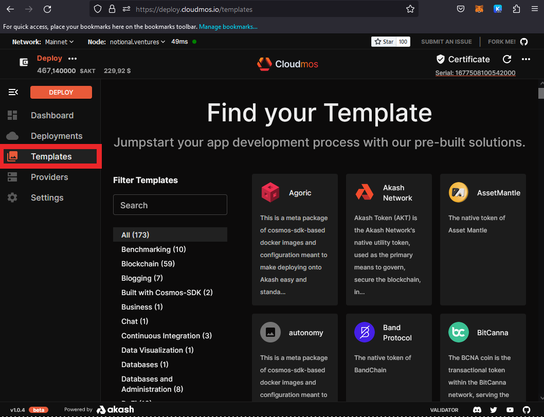Screen dimensions: 544x417
Task: Open the Node notional.ventures dropdown
Action: point(137,42)
